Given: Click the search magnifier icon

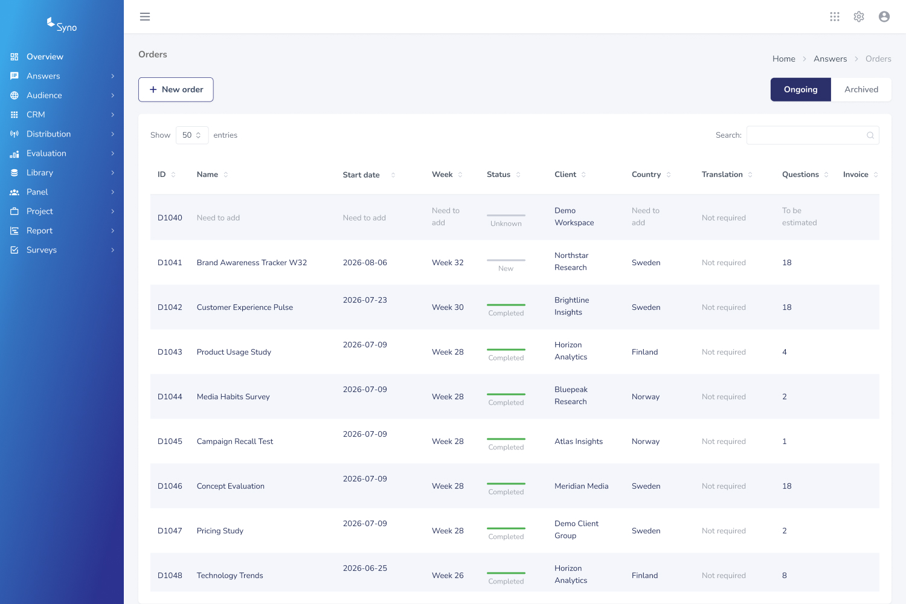Looking at the screenshot, I should click(x=870, y=135).
